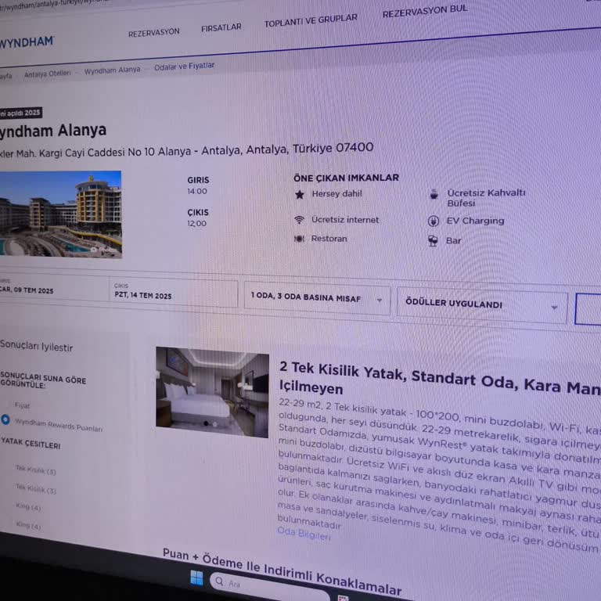Select the Fiyat radio option
Viewport: 601px width, 601px height.
point(6,405)
